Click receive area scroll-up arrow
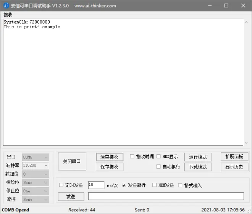The height and width of the screenshot is (214, 252). pyautogui.click(x=246, y=22)
